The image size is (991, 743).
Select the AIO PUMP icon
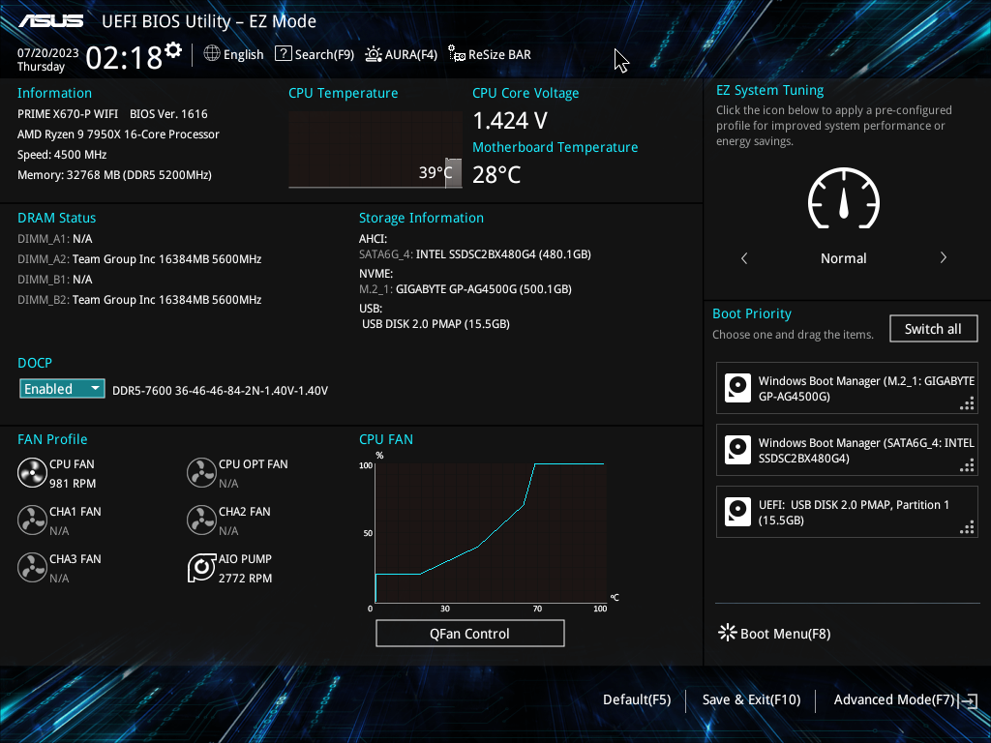pyautogui.click(x=201, y=567)
